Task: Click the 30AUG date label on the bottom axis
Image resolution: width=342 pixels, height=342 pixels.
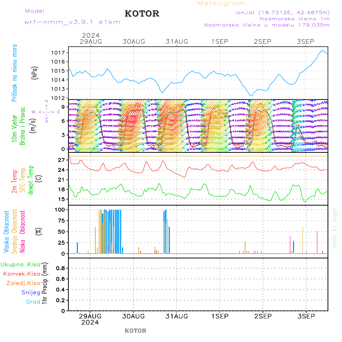Action: coord(133,316)
